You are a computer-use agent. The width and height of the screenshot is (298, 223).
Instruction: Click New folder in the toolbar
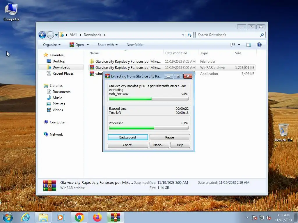135,45
